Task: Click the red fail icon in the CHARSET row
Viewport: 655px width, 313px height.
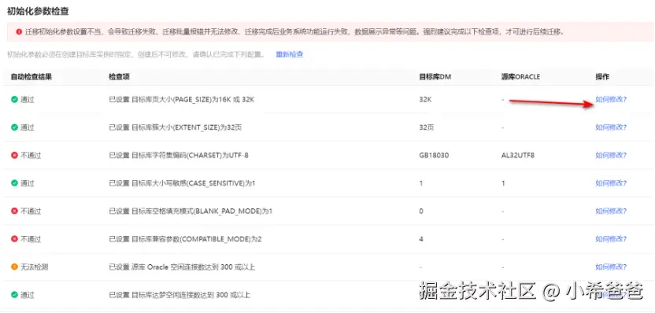Action: pos(14,156)
